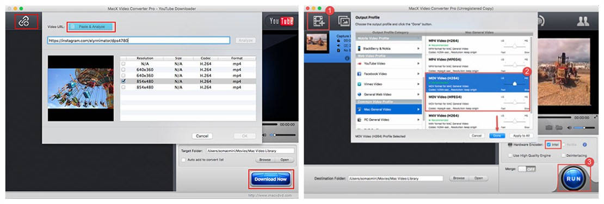Check the first 640x360 row checkbox

point(124,70)
